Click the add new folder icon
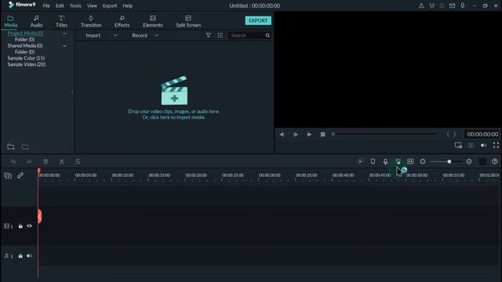 (x=11, y=146)
